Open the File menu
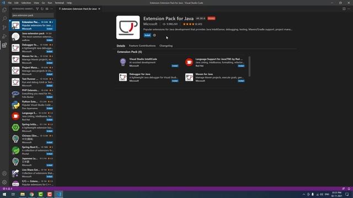 tap(10, 3)
